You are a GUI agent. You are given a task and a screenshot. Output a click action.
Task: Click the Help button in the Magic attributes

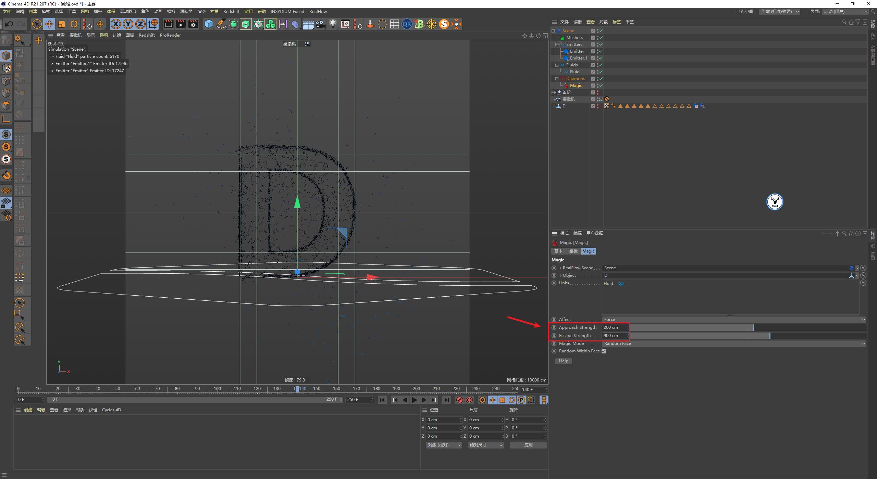564,361
